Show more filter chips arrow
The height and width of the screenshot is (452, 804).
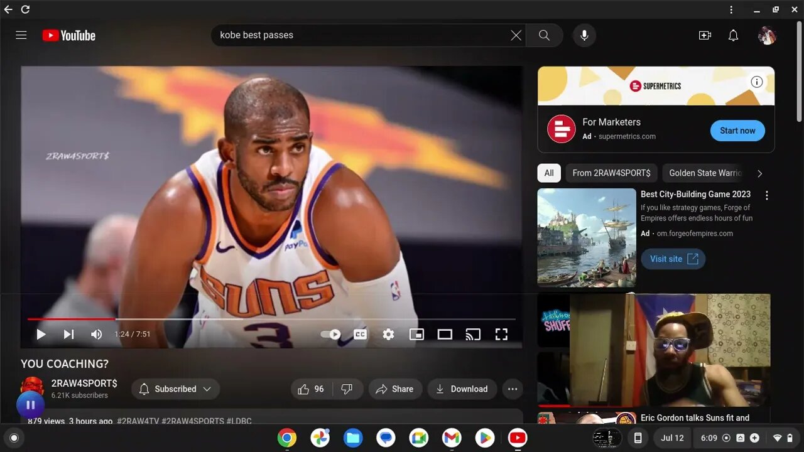pos(759,173)
